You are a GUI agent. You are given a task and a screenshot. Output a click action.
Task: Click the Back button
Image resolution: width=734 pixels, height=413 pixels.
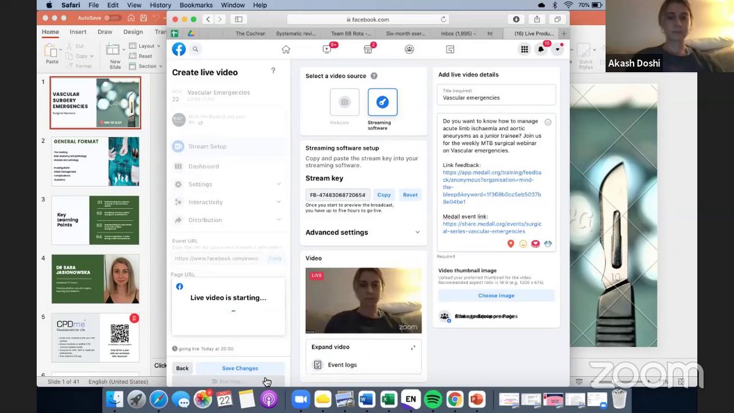(x=182, y=368)
